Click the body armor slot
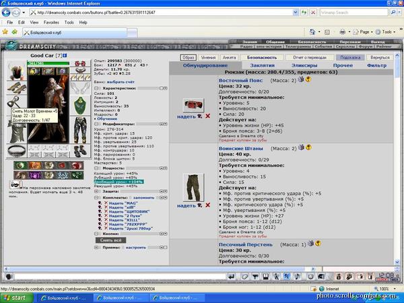This screenshot has height=303, width=404. 16,133
